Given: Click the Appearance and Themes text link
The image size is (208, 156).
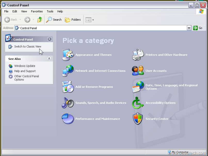Looking at the screenshot, I should pos(93,55).
